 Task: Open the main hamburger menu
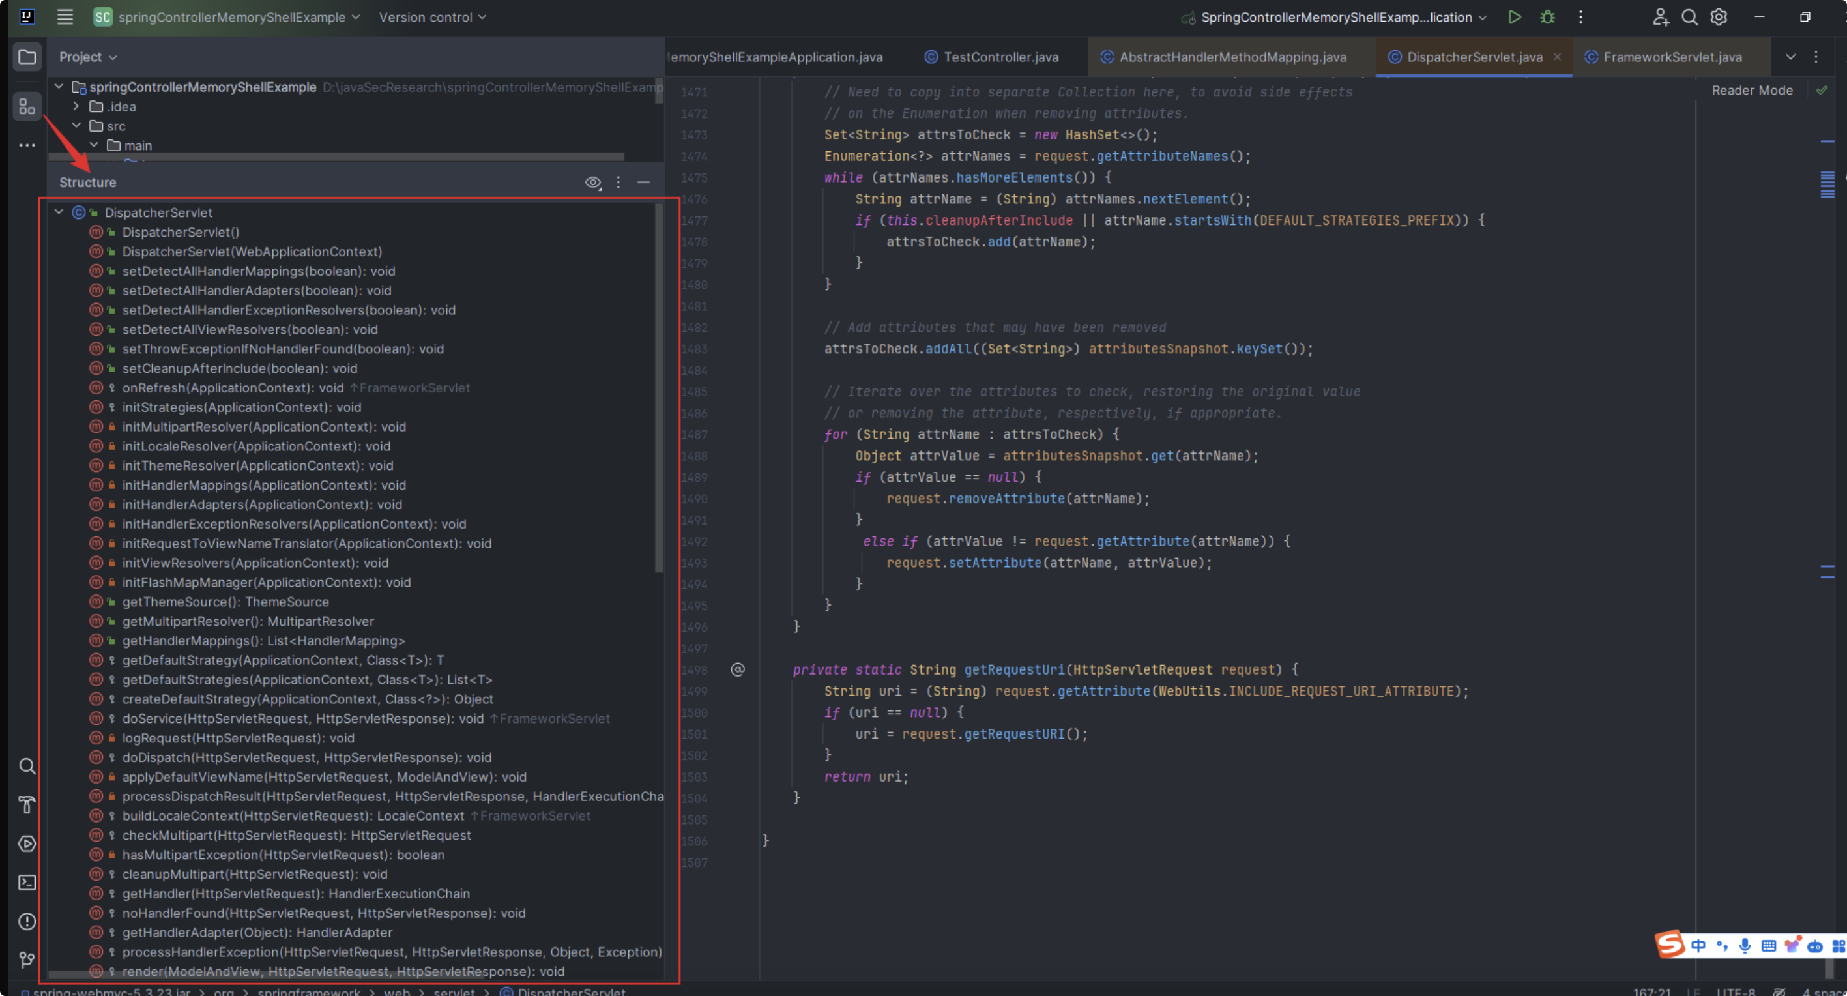click(65, 17)
